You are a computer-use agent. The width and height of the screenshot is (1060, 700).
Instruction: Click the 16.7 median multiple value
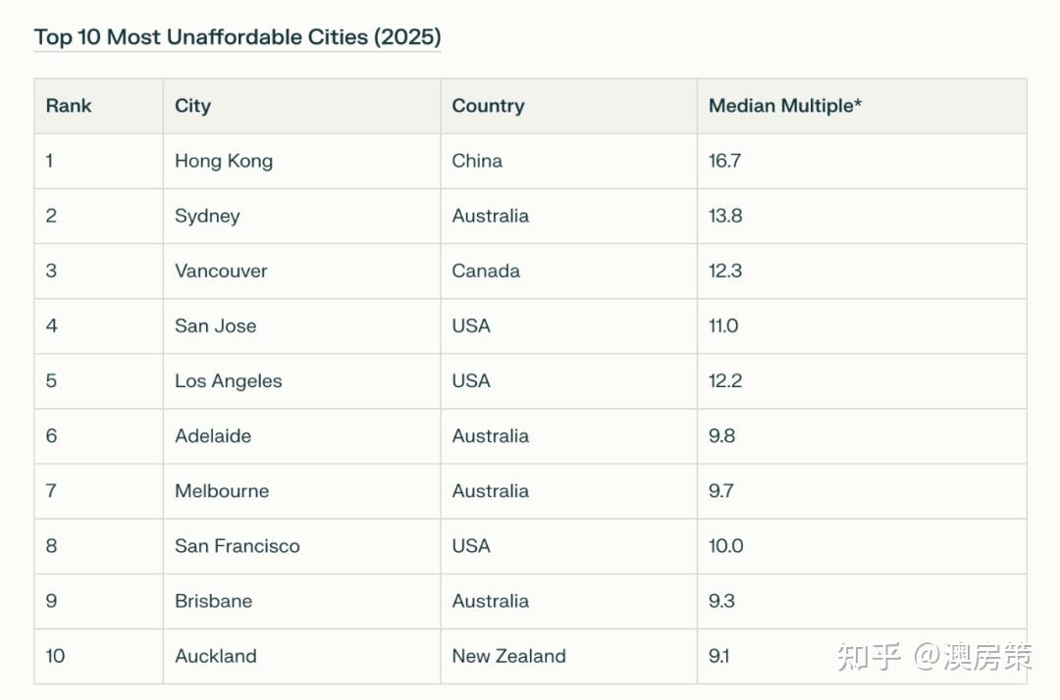[724, 161]
